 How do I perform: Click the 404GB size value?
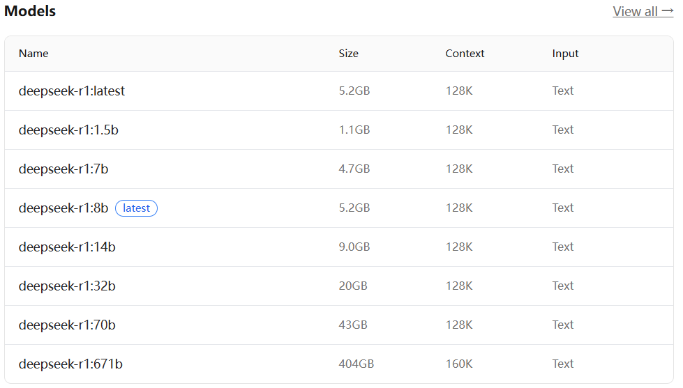(356, 364)
